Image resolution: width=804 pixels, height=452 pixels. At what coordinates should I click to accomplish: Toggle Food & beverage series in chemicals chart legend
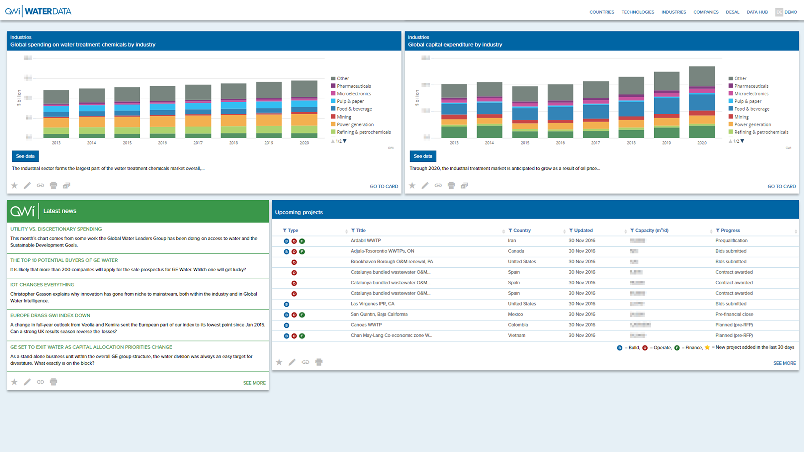coord(354,109)
